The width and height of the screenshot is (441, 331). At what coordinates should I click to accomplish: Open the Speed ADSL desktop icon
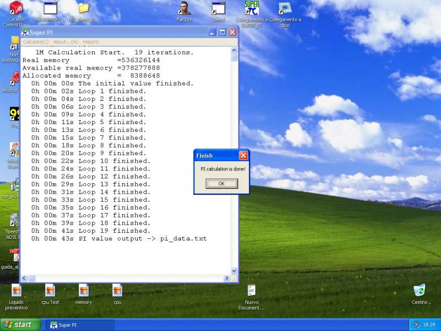click(x=14, y=220)
